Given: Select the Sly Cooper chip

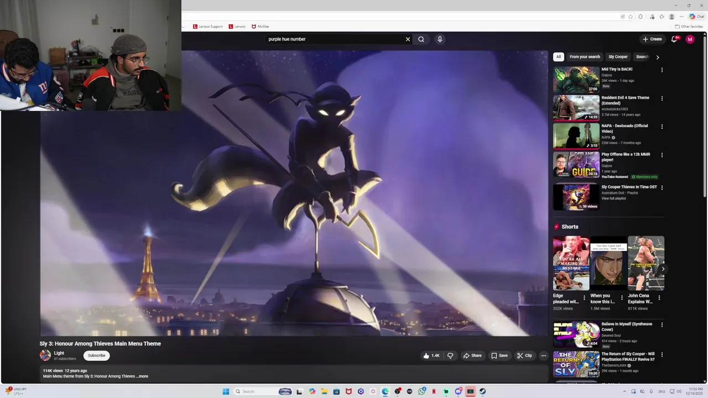Looking at the screenshot, I should [618, 57].
